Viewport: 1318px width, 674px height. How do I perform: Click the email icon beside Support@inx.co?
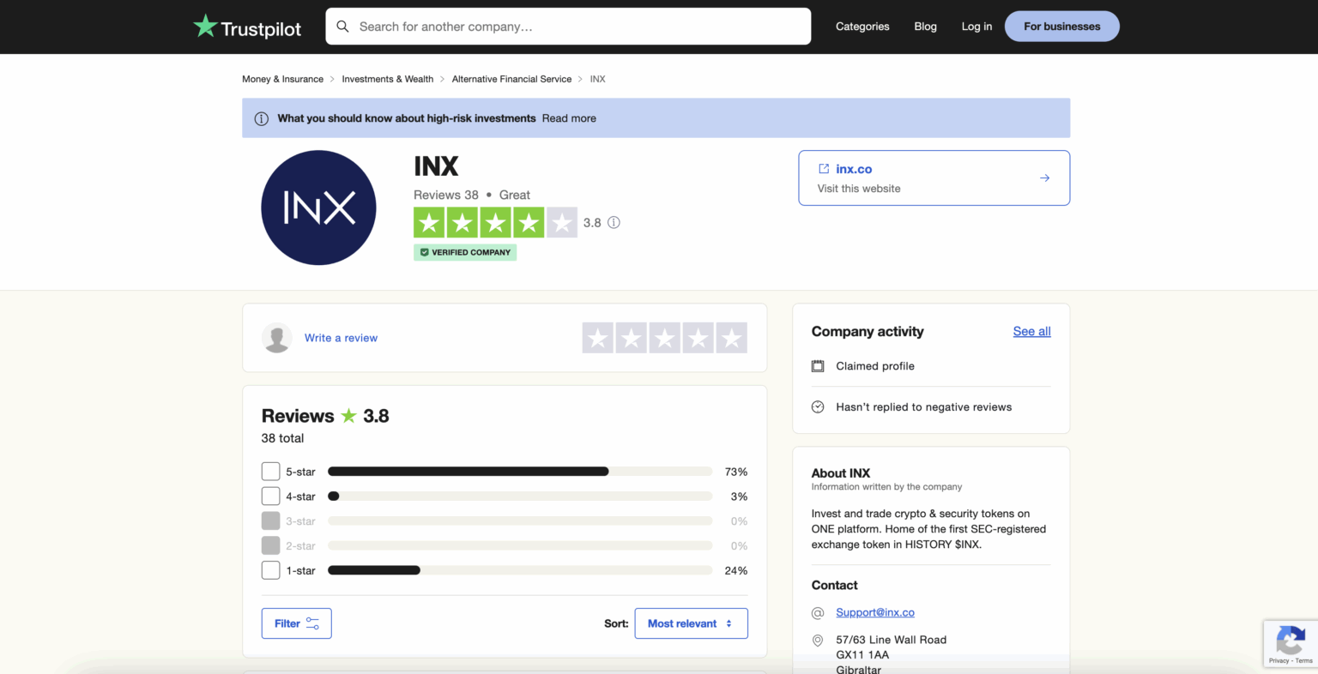click(818, 613)
